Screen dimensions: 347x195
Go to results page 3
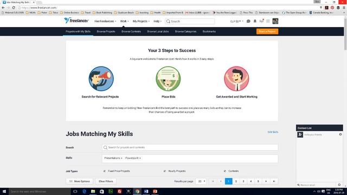click(x=243, y=181)
